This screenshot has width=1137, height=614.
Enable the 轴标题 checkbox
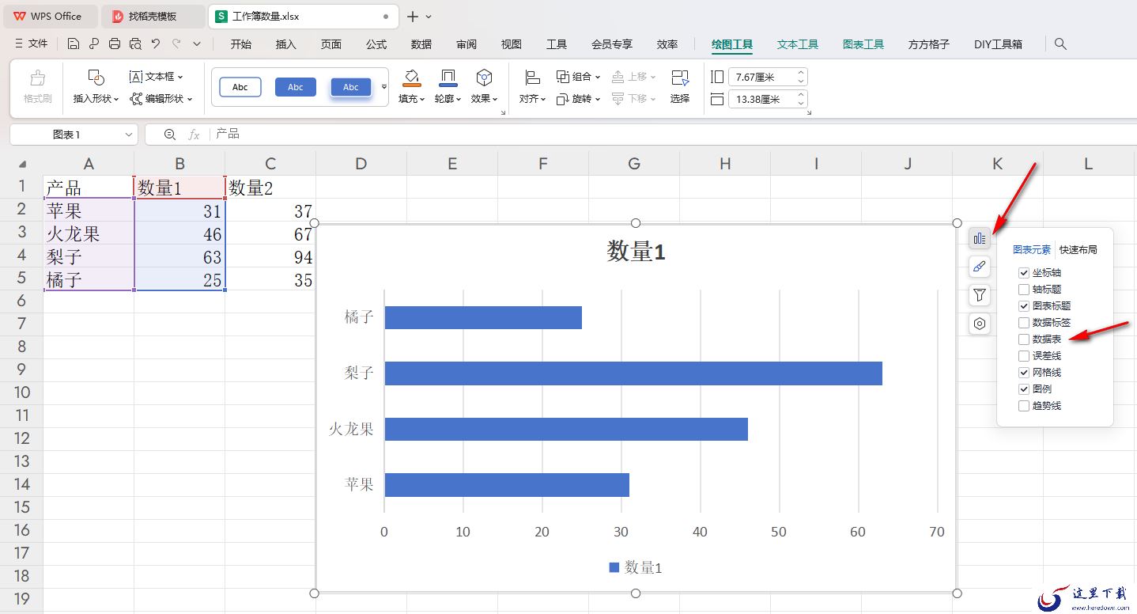(x=1024, y=290)
